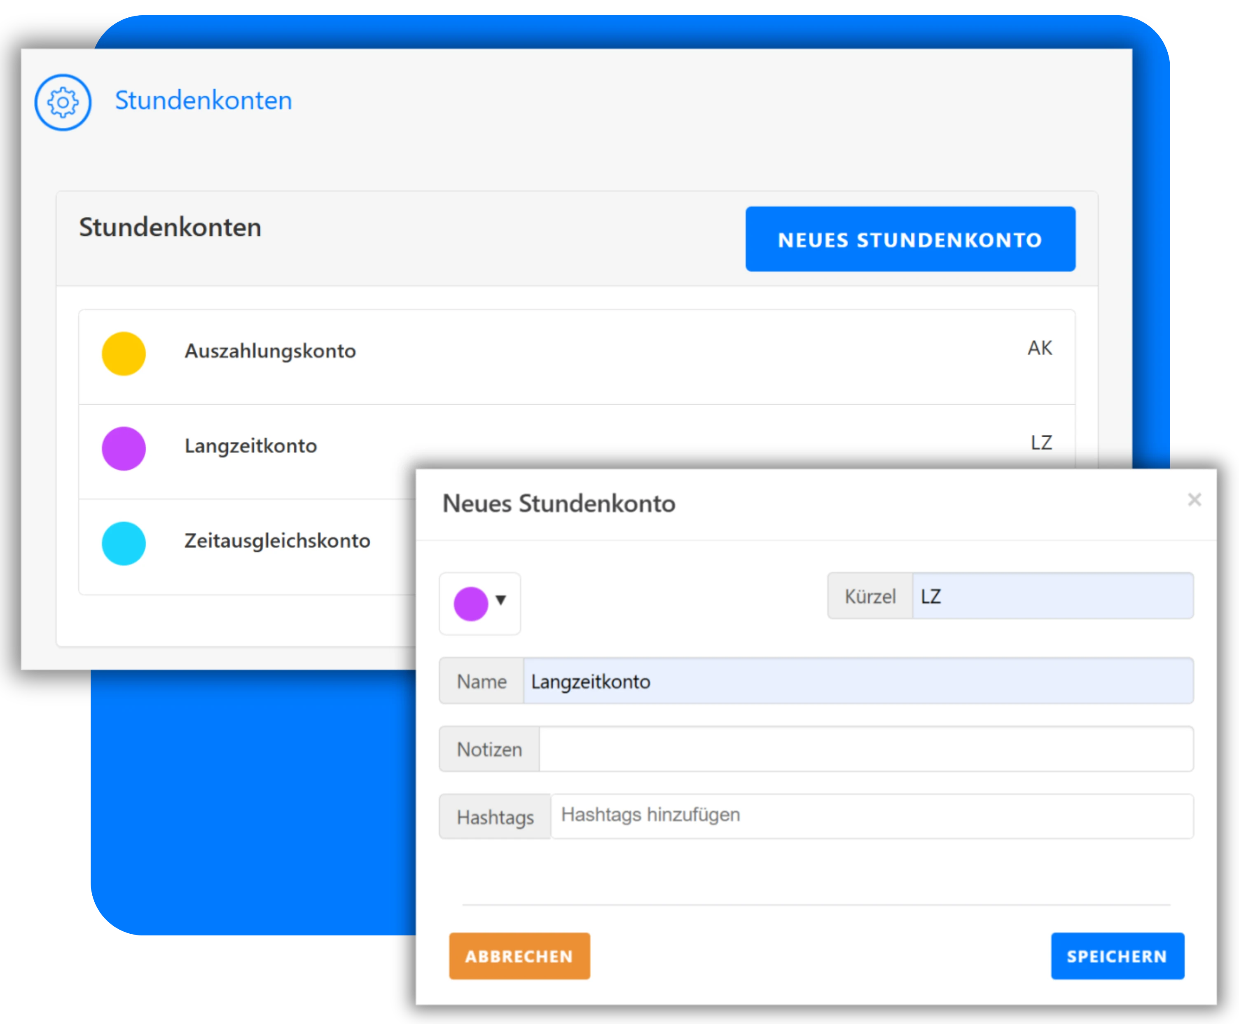Open the color picker dropdown arrow
Screen dimensions: 1239x1024
point(501,600)
